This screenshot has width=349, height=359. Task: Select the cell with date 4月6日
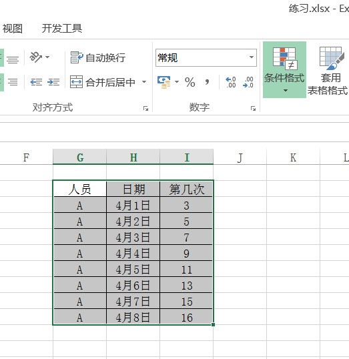tap(133, 285)
